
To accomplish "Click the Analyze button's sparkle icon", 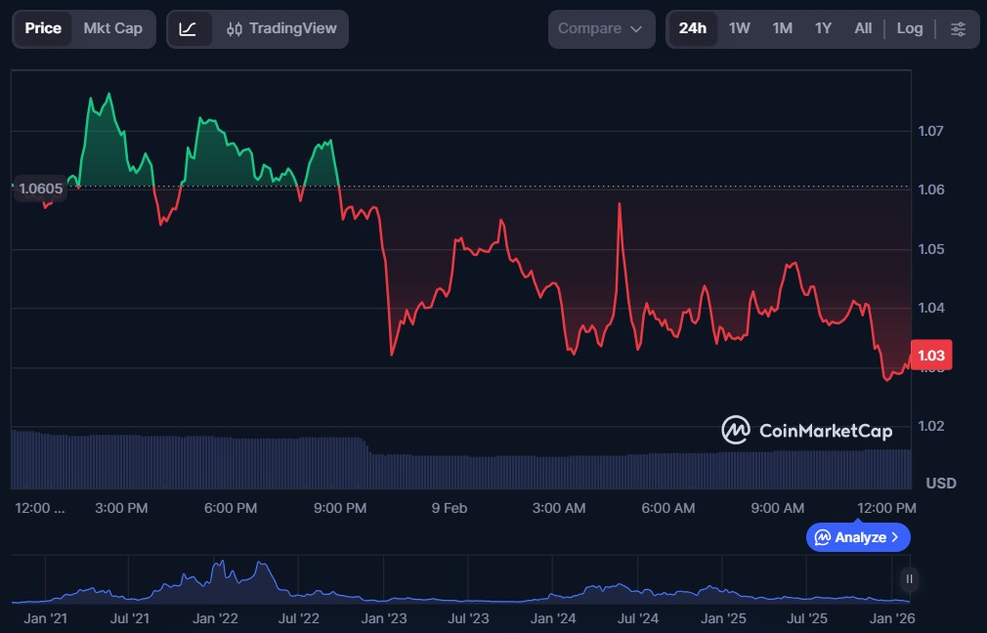I will [x=823, y=537].
